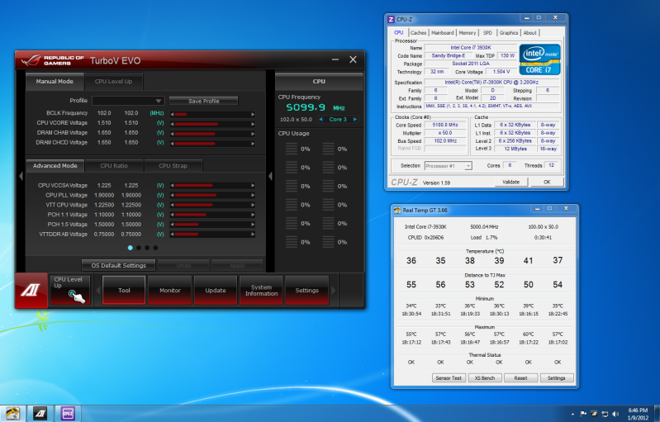Screen dimensions: 660x422
Task: Decrease BCLK Frequency with left slider arrow
Action: (x=172, y=115)
